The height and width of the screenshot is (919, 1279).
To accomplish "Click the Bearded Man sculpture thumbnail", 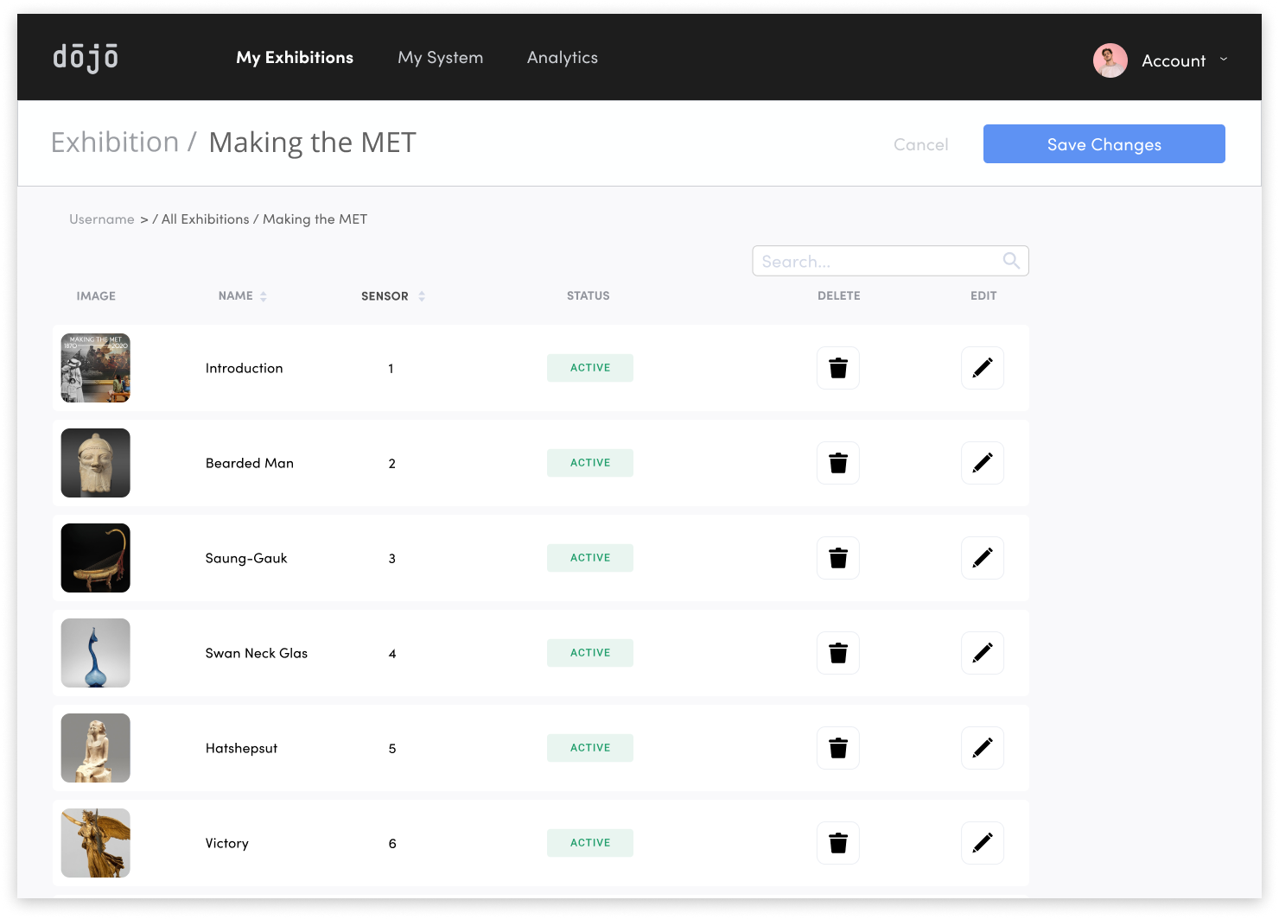I will (96, 463).
